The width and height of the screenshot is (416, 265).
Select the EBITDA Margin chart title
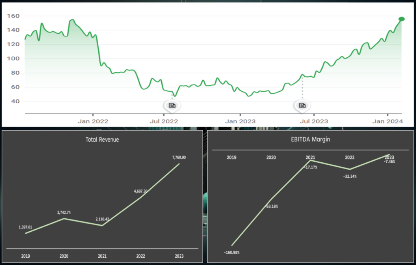tap(310, 140)
